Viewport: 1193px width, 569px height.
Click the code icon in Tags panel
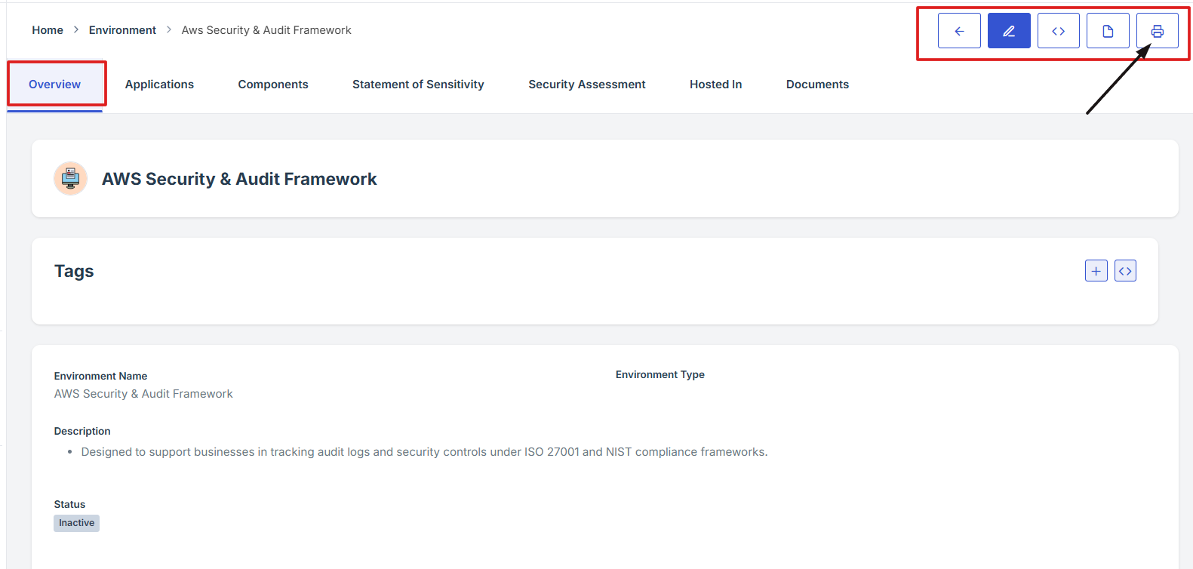click(x=1125, y=271)
